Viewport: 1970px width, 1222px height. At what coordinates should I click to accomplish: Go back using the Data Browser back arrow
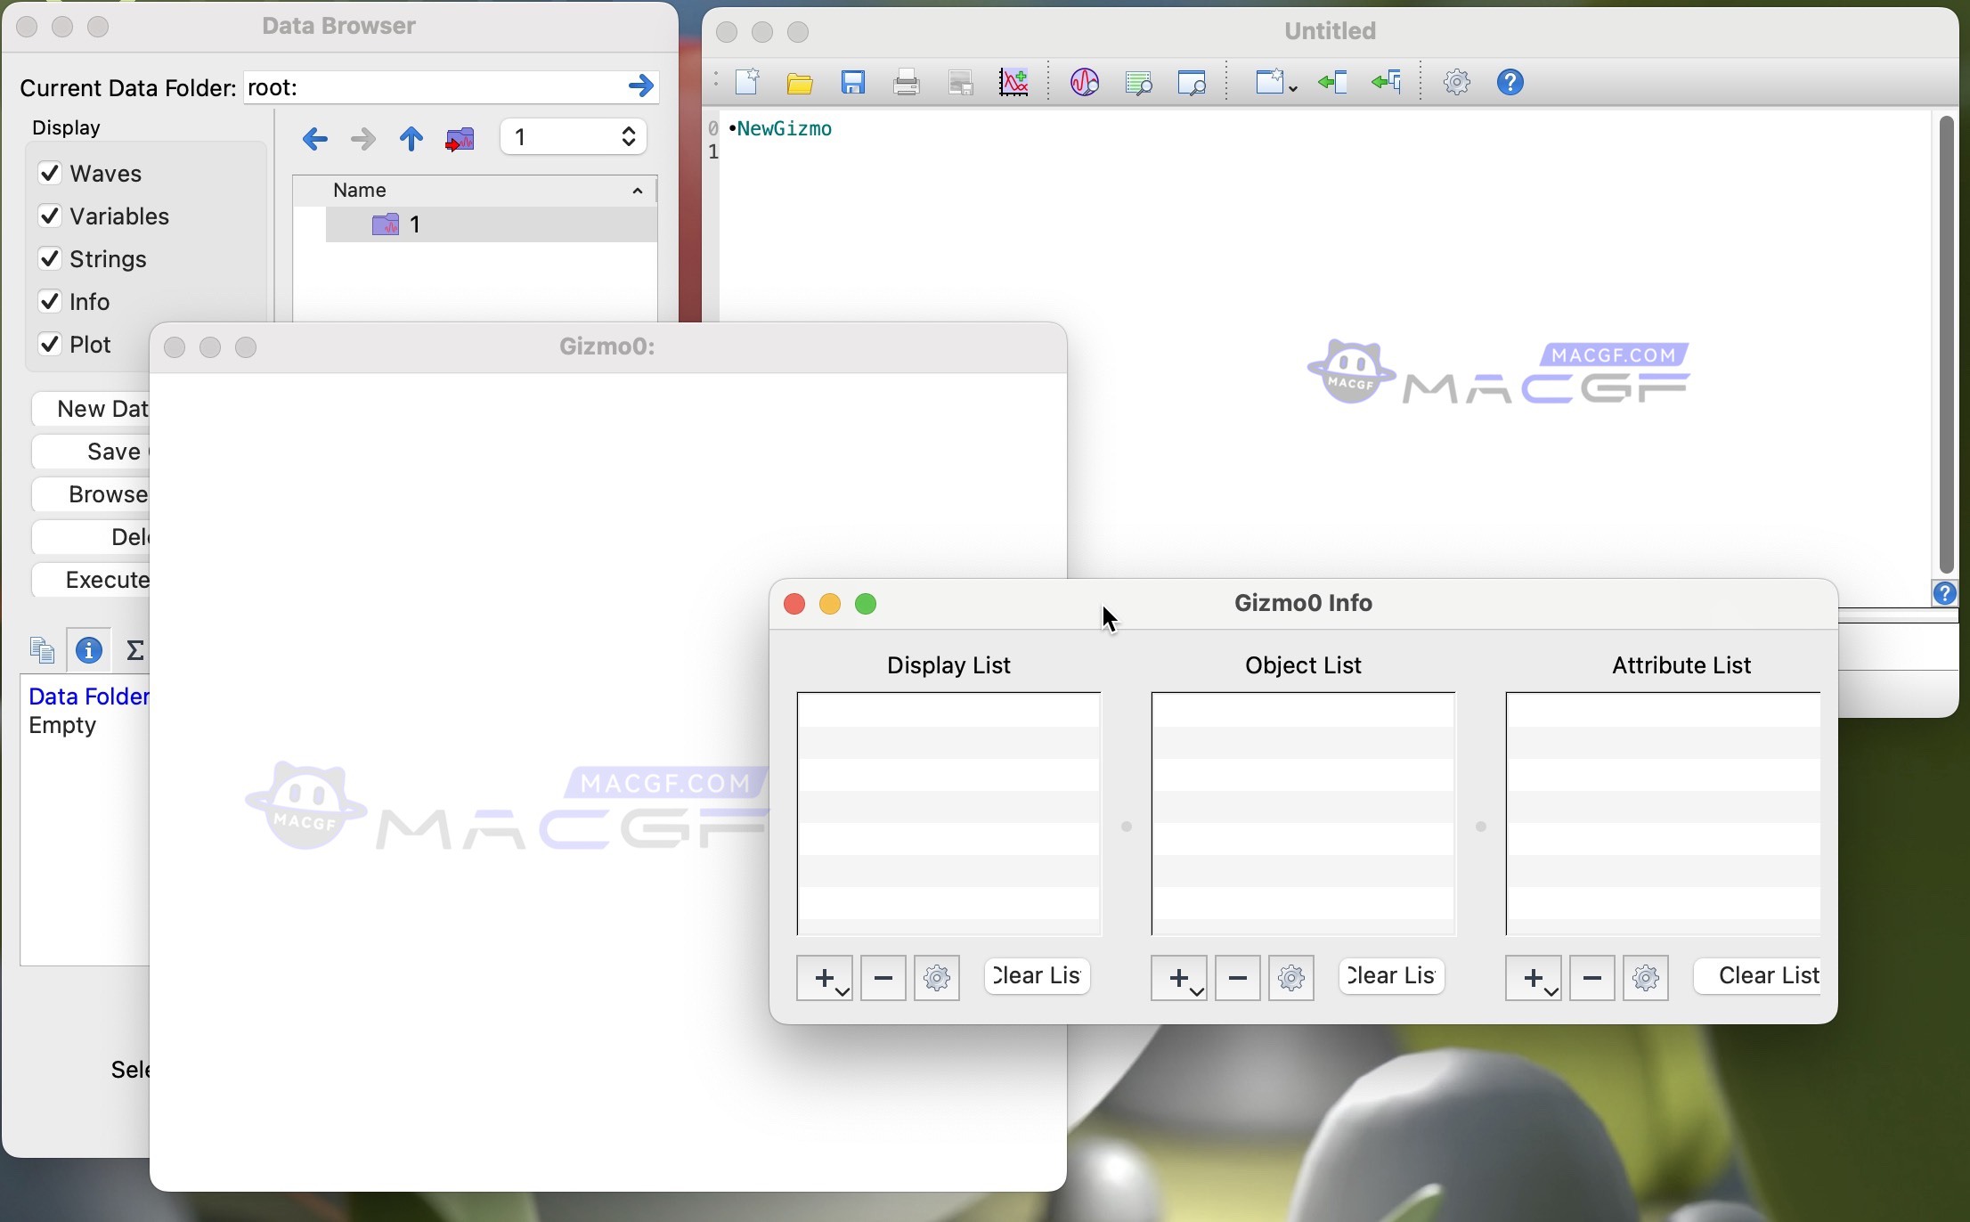coord(313,138)
